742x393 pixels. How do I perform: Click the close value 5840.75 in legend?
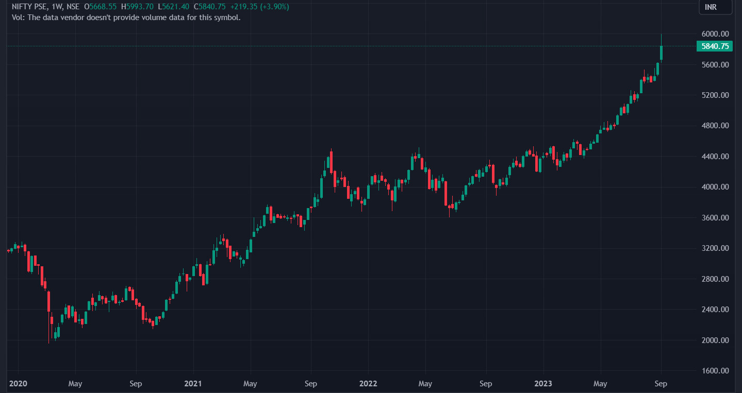pyautogui.click(x=211, y=7)
